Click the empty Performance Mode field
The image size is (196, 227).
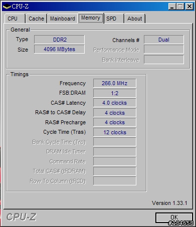pyautogui.click(x=164, y=49)
